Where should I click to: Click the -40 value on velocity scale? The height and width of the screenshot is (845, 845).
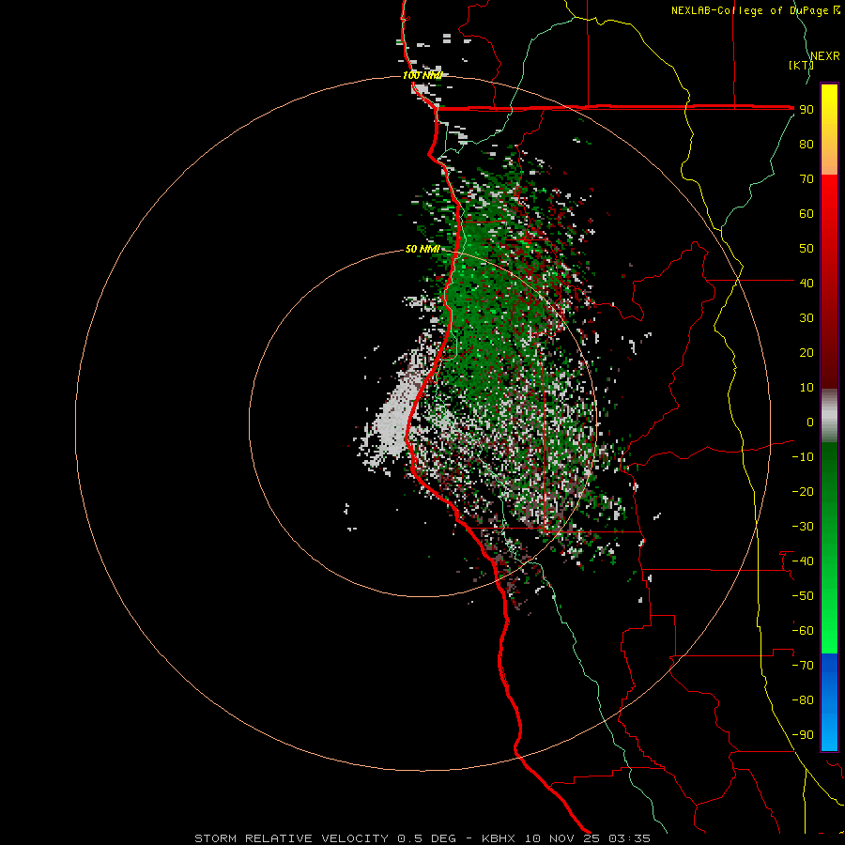point(803,561)
